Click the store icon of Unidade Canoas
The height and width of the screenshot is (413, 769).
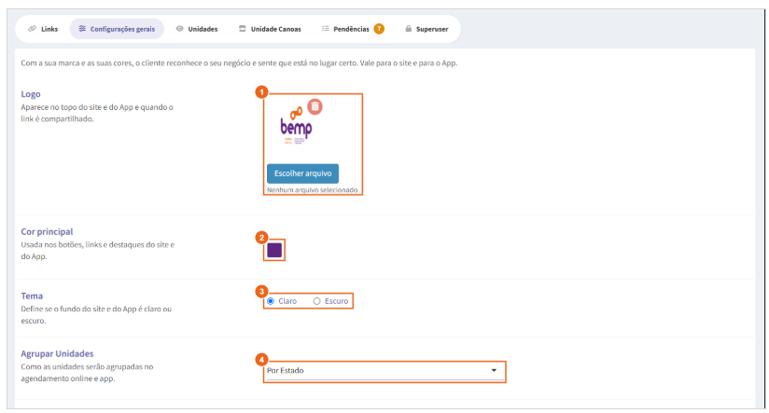point(242,29)
